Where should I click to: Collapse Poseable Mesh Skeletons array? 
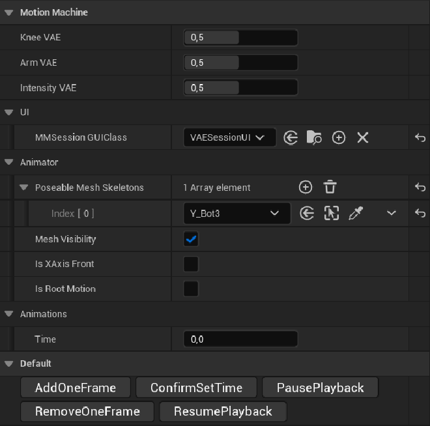[x=24, y=188]
